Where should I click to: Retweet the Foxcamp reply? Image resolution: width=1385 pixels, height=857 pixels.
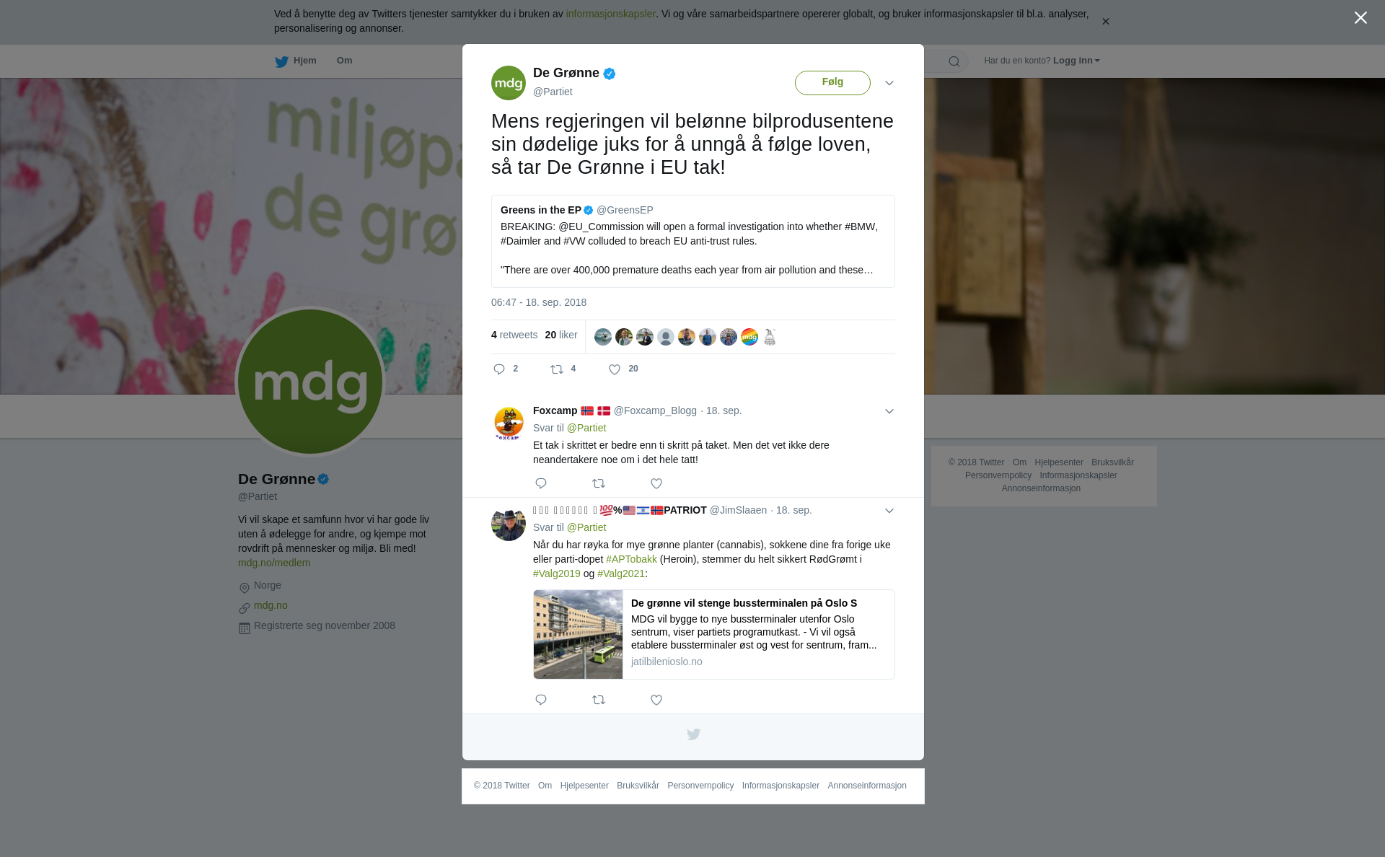(x=599, y=483)
